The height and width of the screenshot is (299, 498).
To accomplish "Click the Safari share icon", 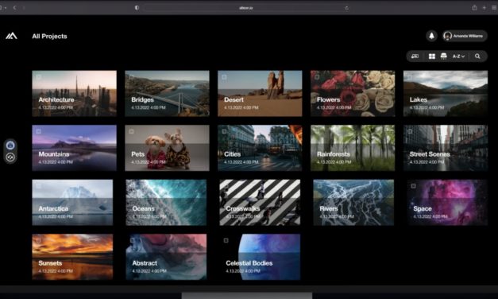I will tap(474, 8).
